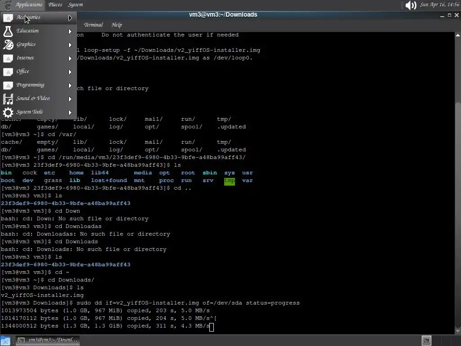Expand arrow next to System Tools
Screen dimensions: 461x346
pyautogui.click(x=70, y=112)
